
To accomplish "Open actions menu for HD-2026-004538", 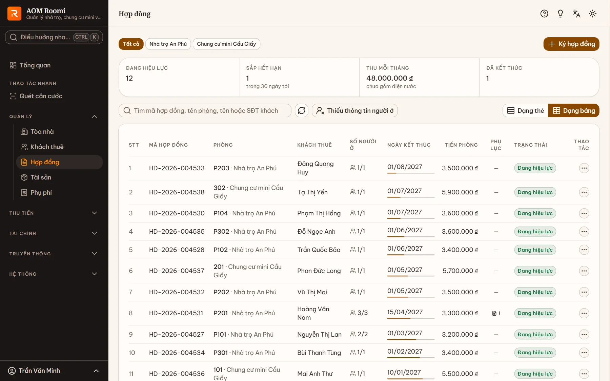I will click(x=584, y=192).
